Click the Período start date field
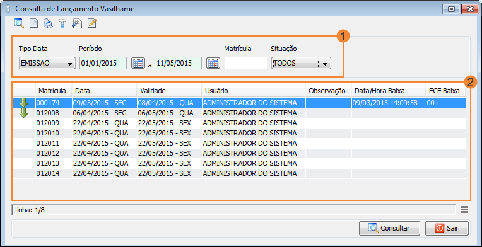This screenshot has height=247, width=482. click(103, 63)
